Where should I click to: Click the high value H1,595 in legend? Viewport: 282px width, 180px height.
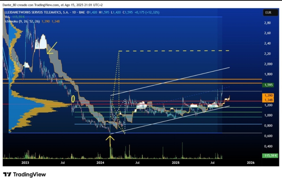coord(104,12)
